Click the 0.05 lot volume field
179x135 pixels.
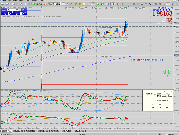14,10
